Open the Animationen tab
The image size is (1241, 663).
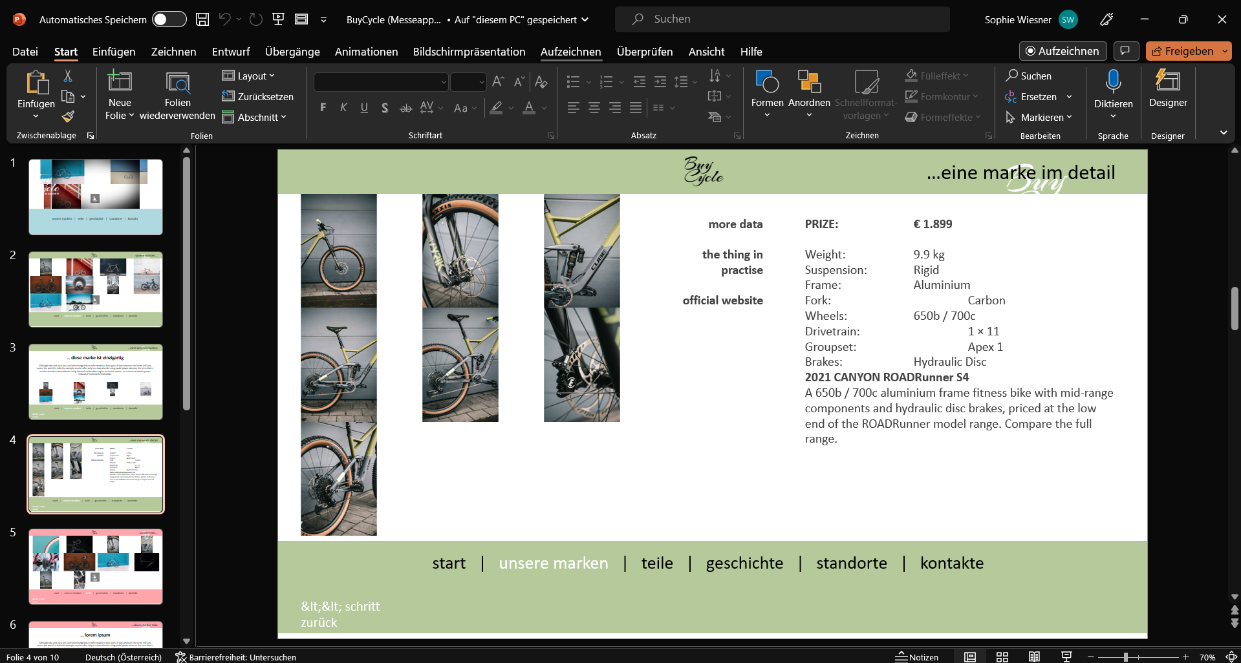366,52
